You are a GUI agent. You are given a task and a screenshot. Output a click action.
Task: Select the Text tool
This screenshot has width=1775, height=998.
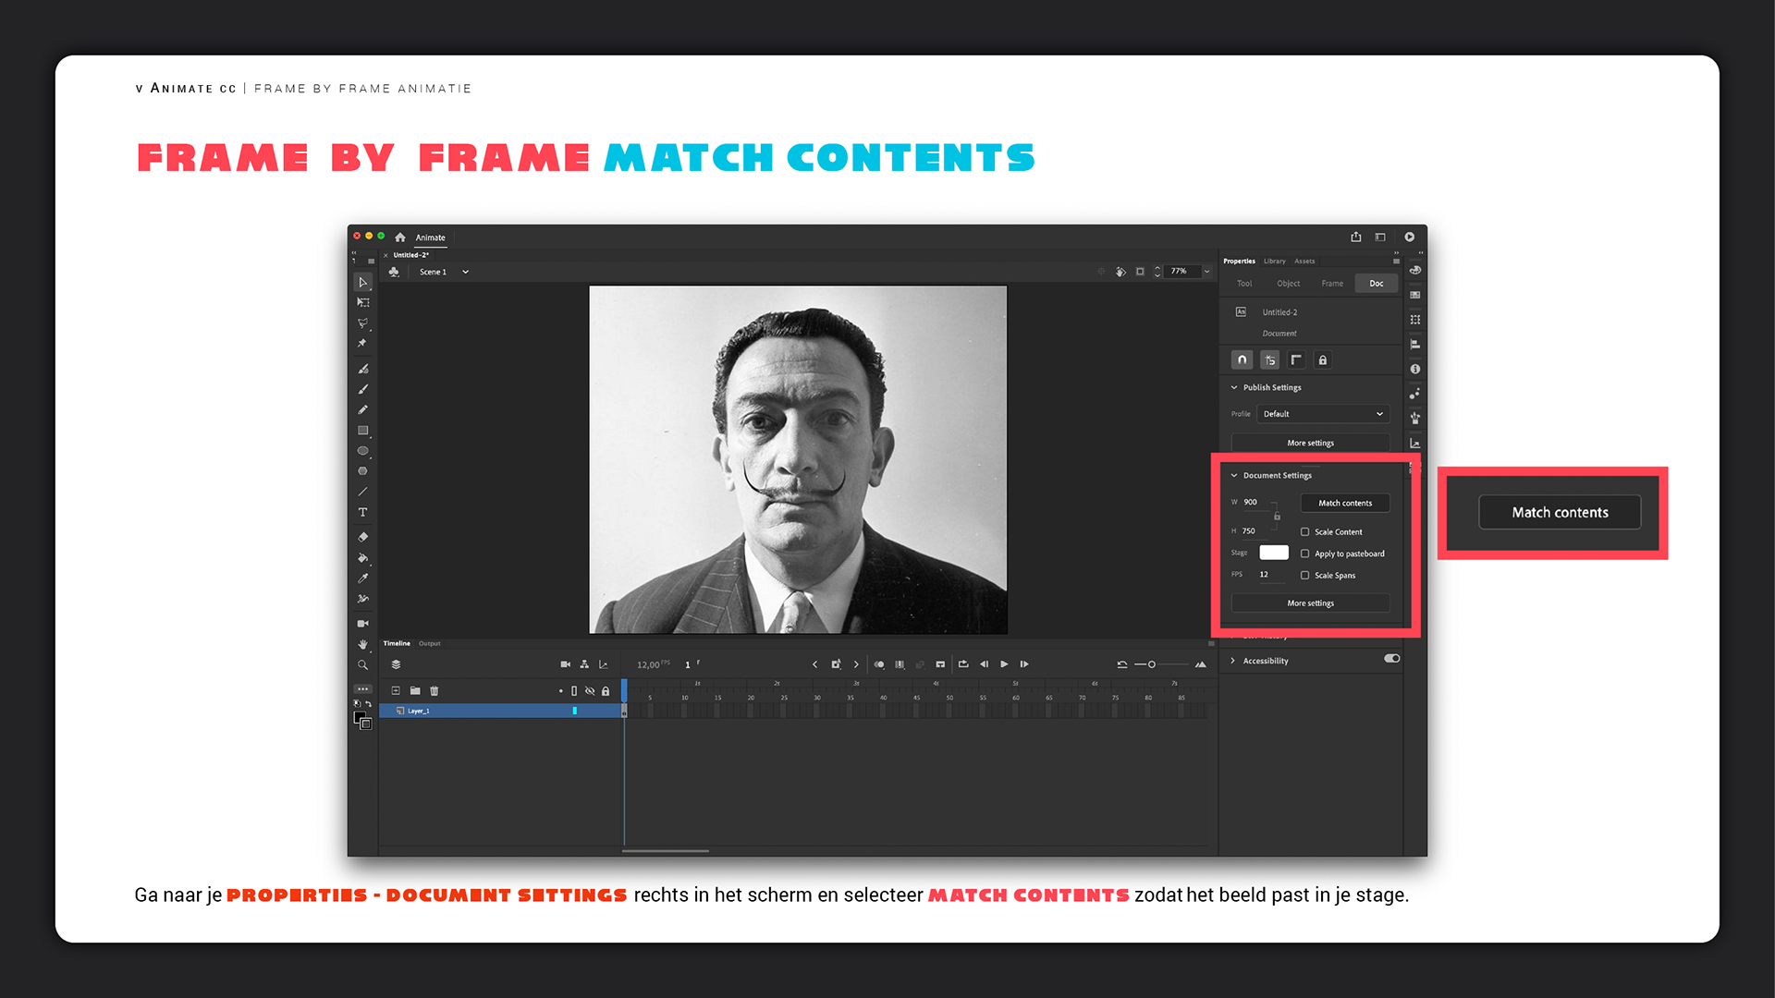[362, 512]
